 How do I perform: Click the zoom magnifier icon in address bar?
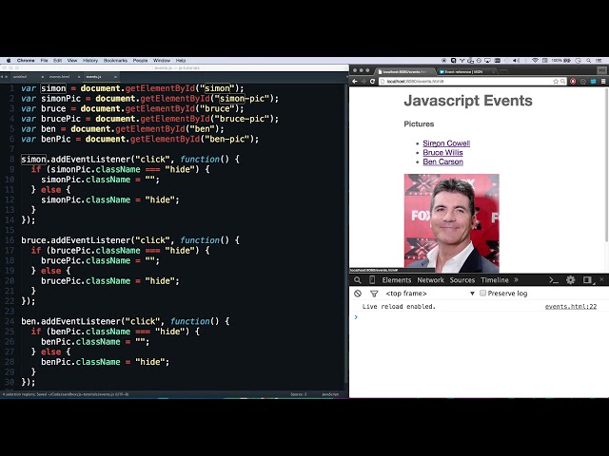pos(562,82)
